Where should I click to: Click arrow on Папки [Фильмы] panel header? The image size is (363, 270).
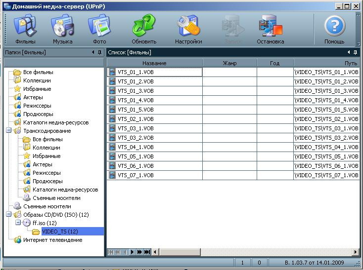93,52
